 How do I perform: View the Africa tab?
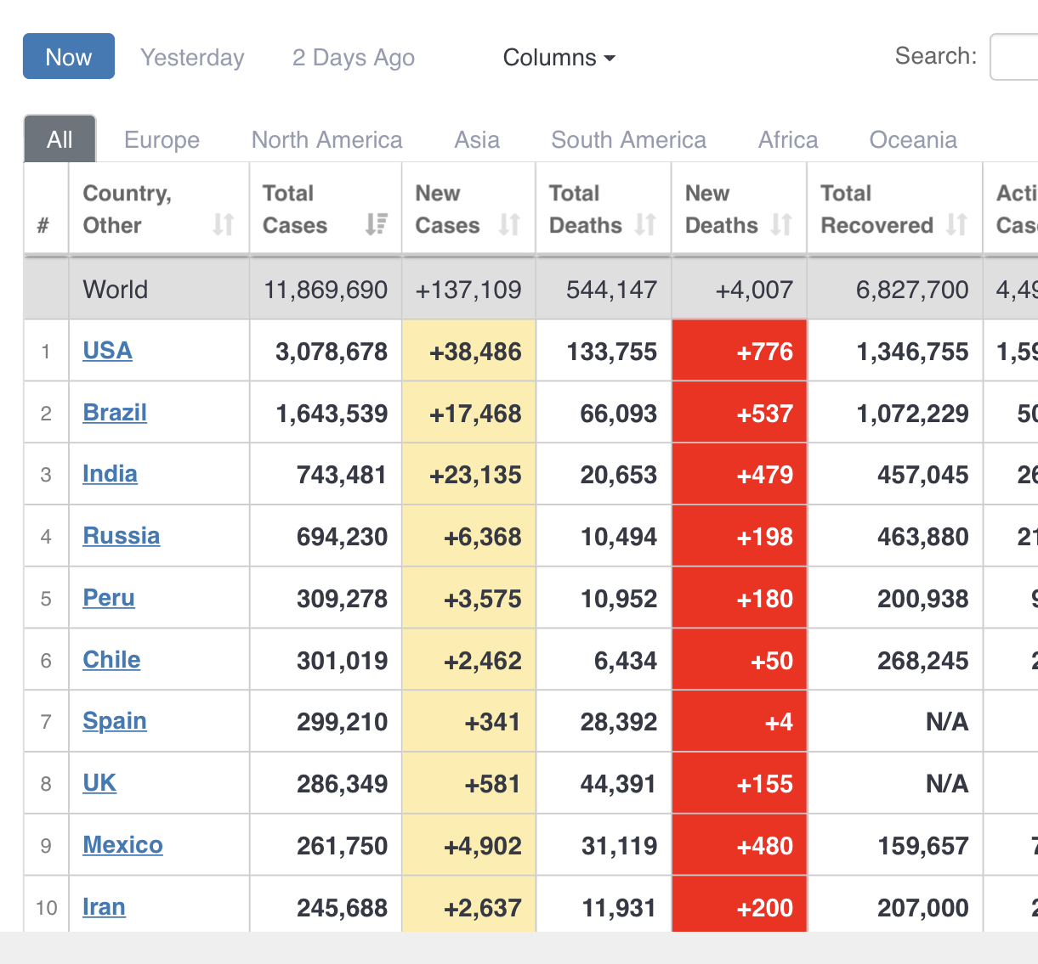(788, 140)
